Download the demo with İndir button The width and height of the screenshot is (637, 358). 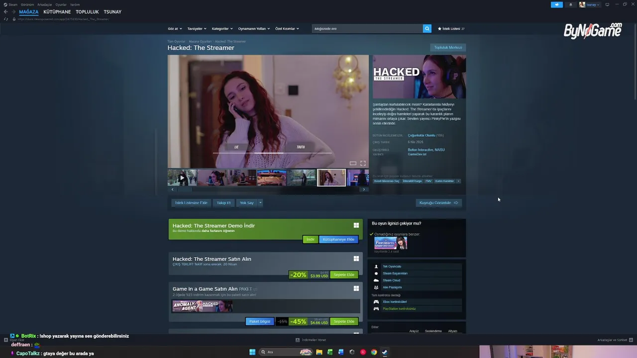coord(310,239)
